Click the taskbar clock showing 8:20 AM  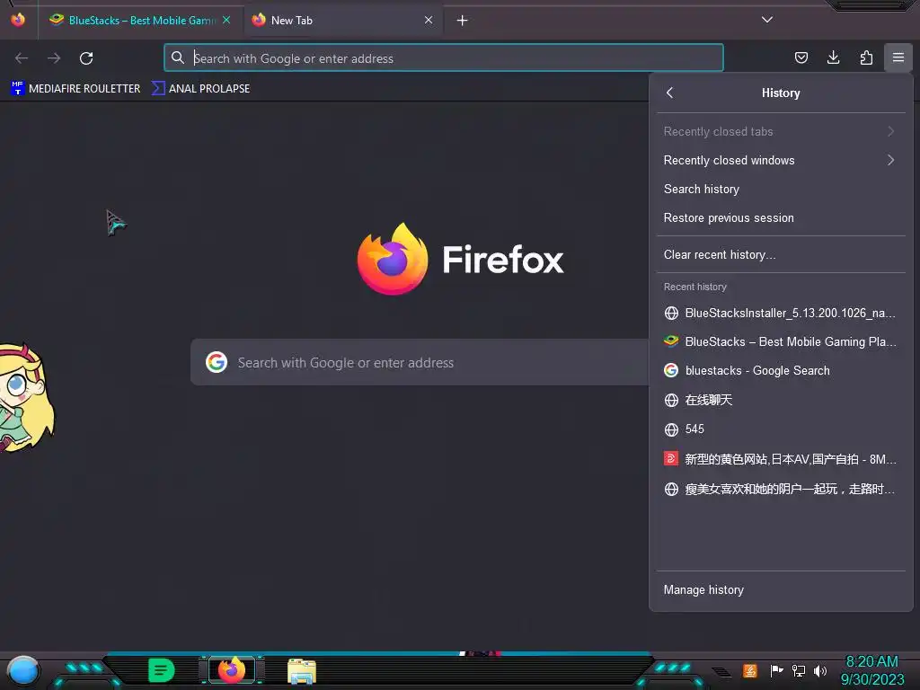871,670
